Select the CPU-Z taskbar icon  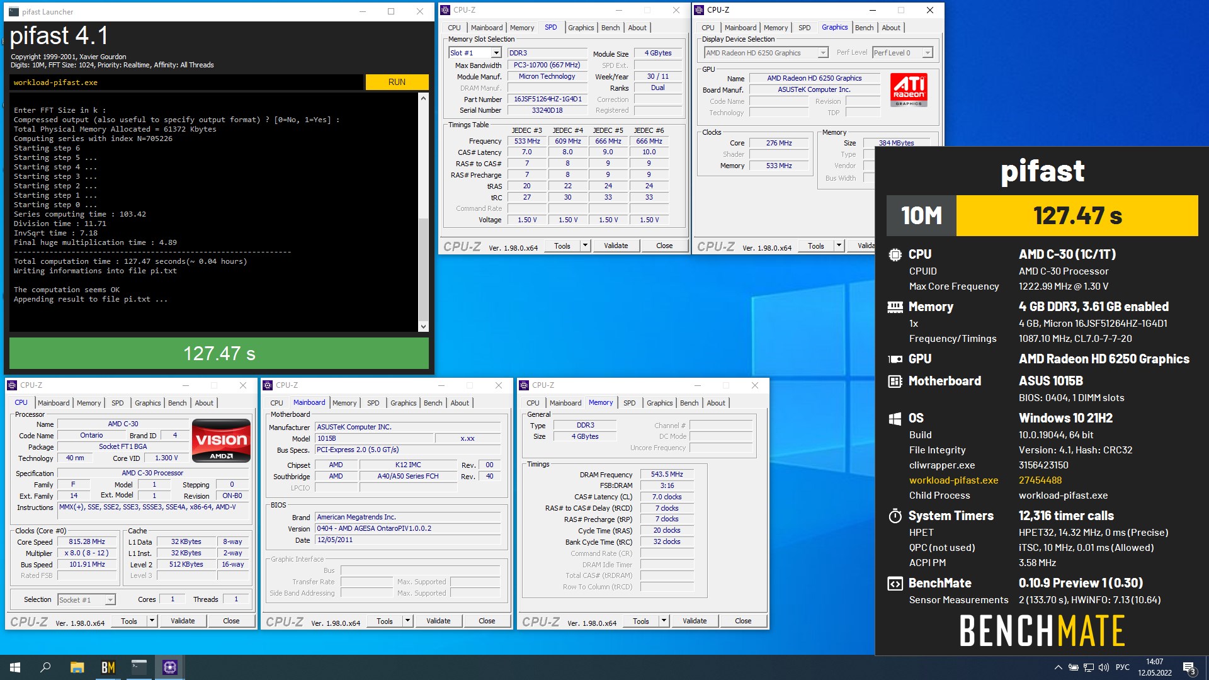pos(170,667)
